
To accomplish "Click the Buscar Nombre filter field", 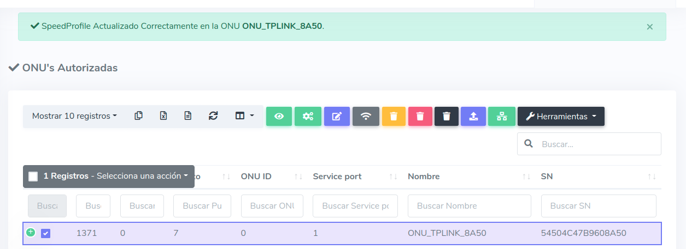I will click(469, 206).
